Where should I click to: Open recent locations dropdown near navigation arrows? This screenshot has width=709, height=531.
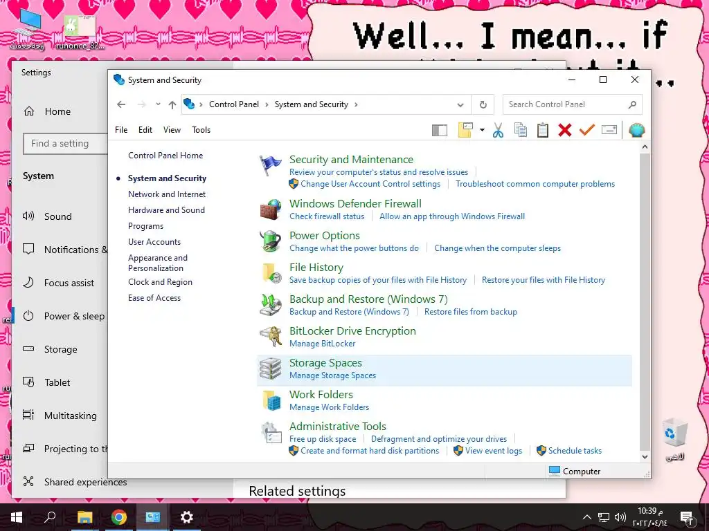tap(158, 104)
